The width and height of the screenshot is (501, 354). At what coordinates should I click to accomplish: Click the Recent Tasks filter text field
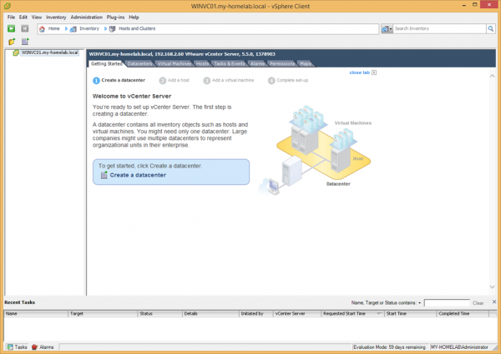[x=447, y=302]
